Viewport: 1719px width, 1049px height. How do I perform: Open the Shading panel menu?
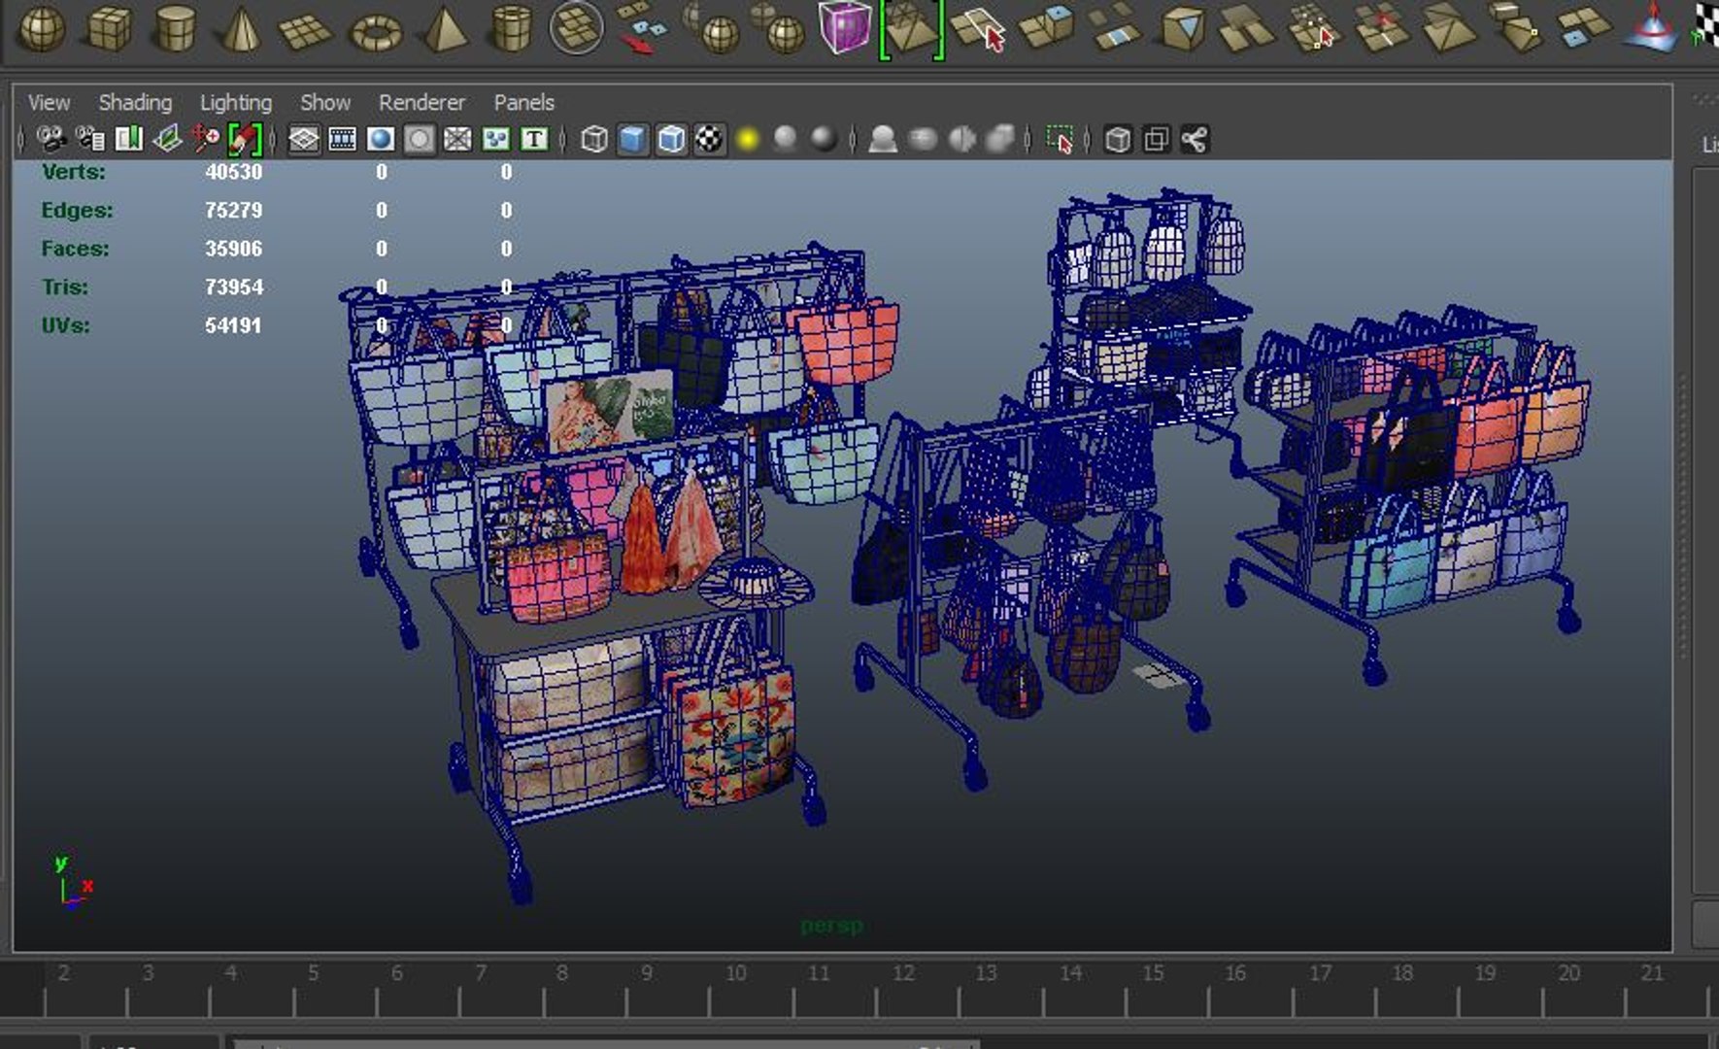(135, 102)
